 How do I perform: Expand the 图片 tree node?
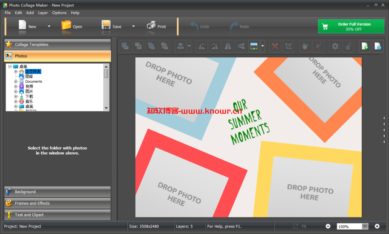16,92
